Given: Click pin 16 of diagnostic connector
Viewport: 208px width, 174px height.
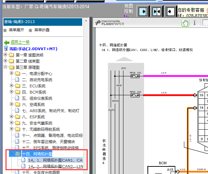Looking at the screenshot, I should 201,95.
